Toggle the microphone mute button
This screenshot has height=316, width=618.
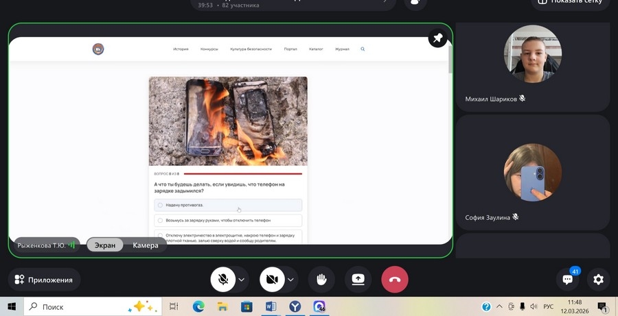click(222, 280)
